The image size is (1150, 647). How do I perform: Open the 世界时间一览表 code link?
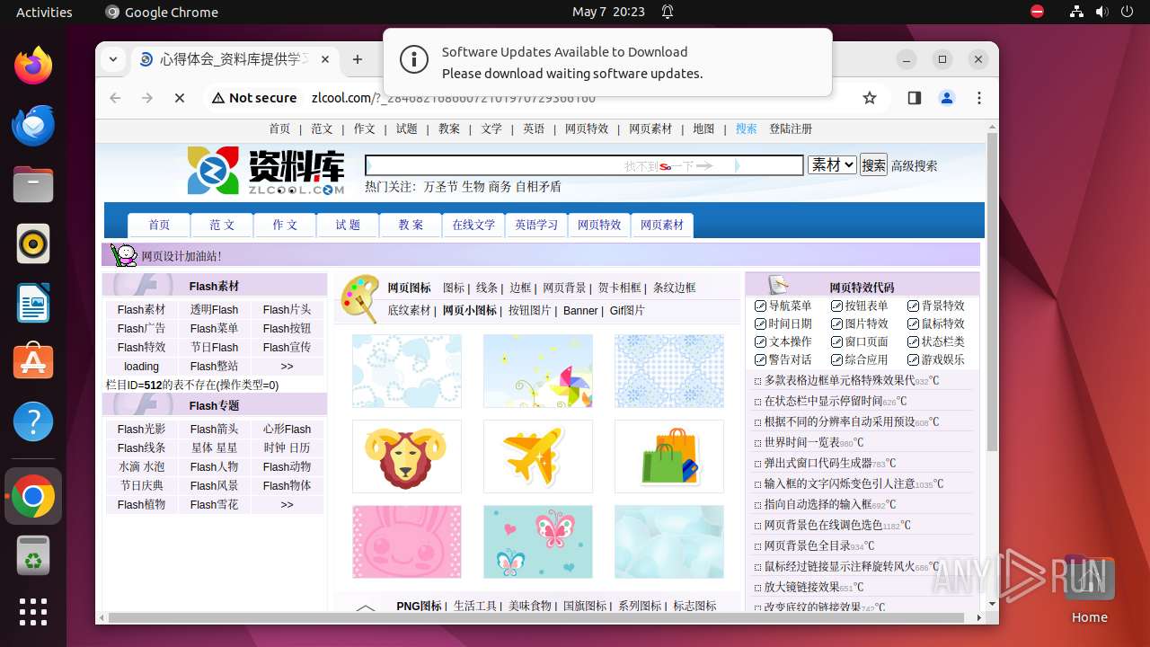point(801,442)
